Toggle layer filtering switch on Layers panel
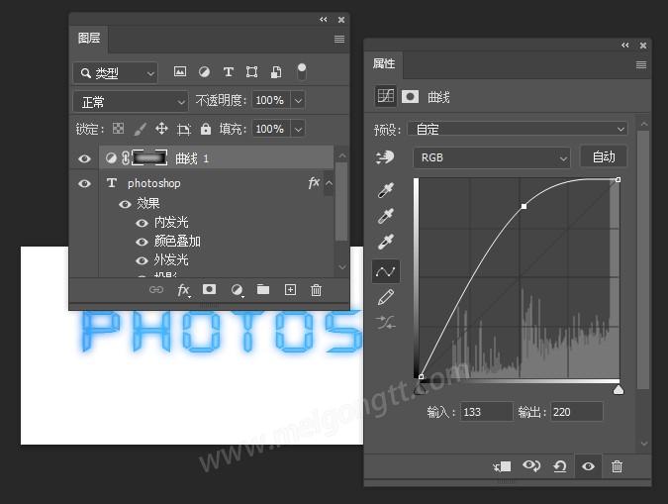Image resolution: width=668 pixels, height=504 pixels. pyautogui.click(x=302, y=71)
